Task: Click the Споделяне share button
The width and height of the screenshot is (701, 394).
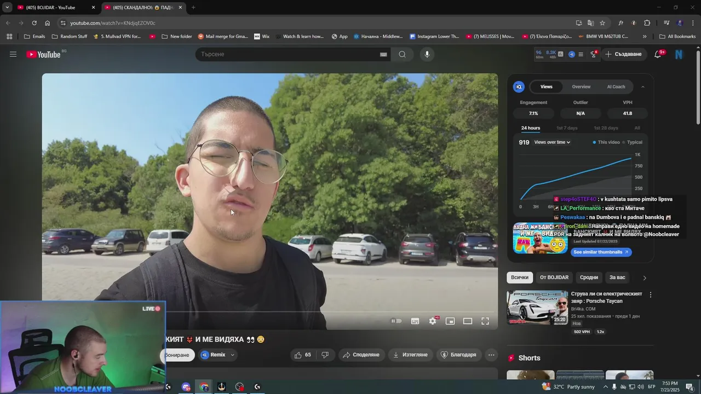Action: 361,355
